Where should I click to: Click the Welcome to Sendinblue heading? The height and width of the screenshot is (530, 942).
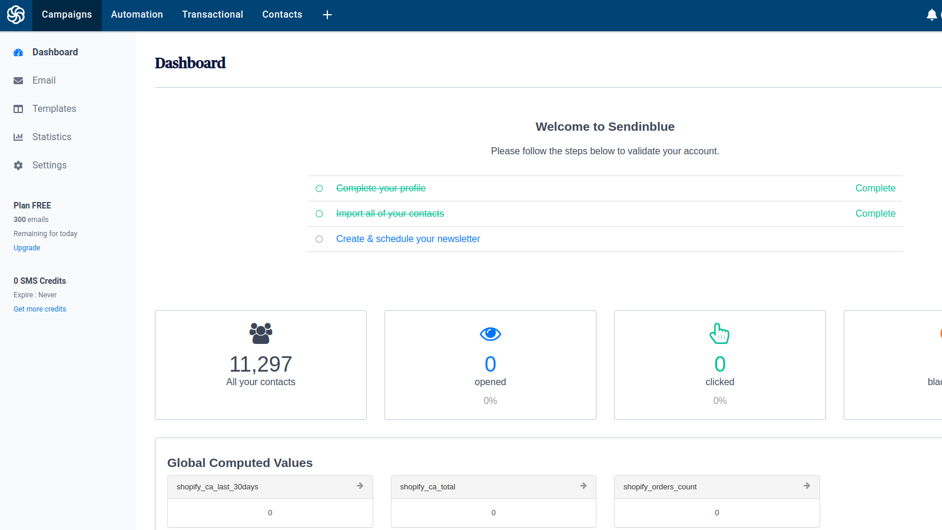pos(605,127)
